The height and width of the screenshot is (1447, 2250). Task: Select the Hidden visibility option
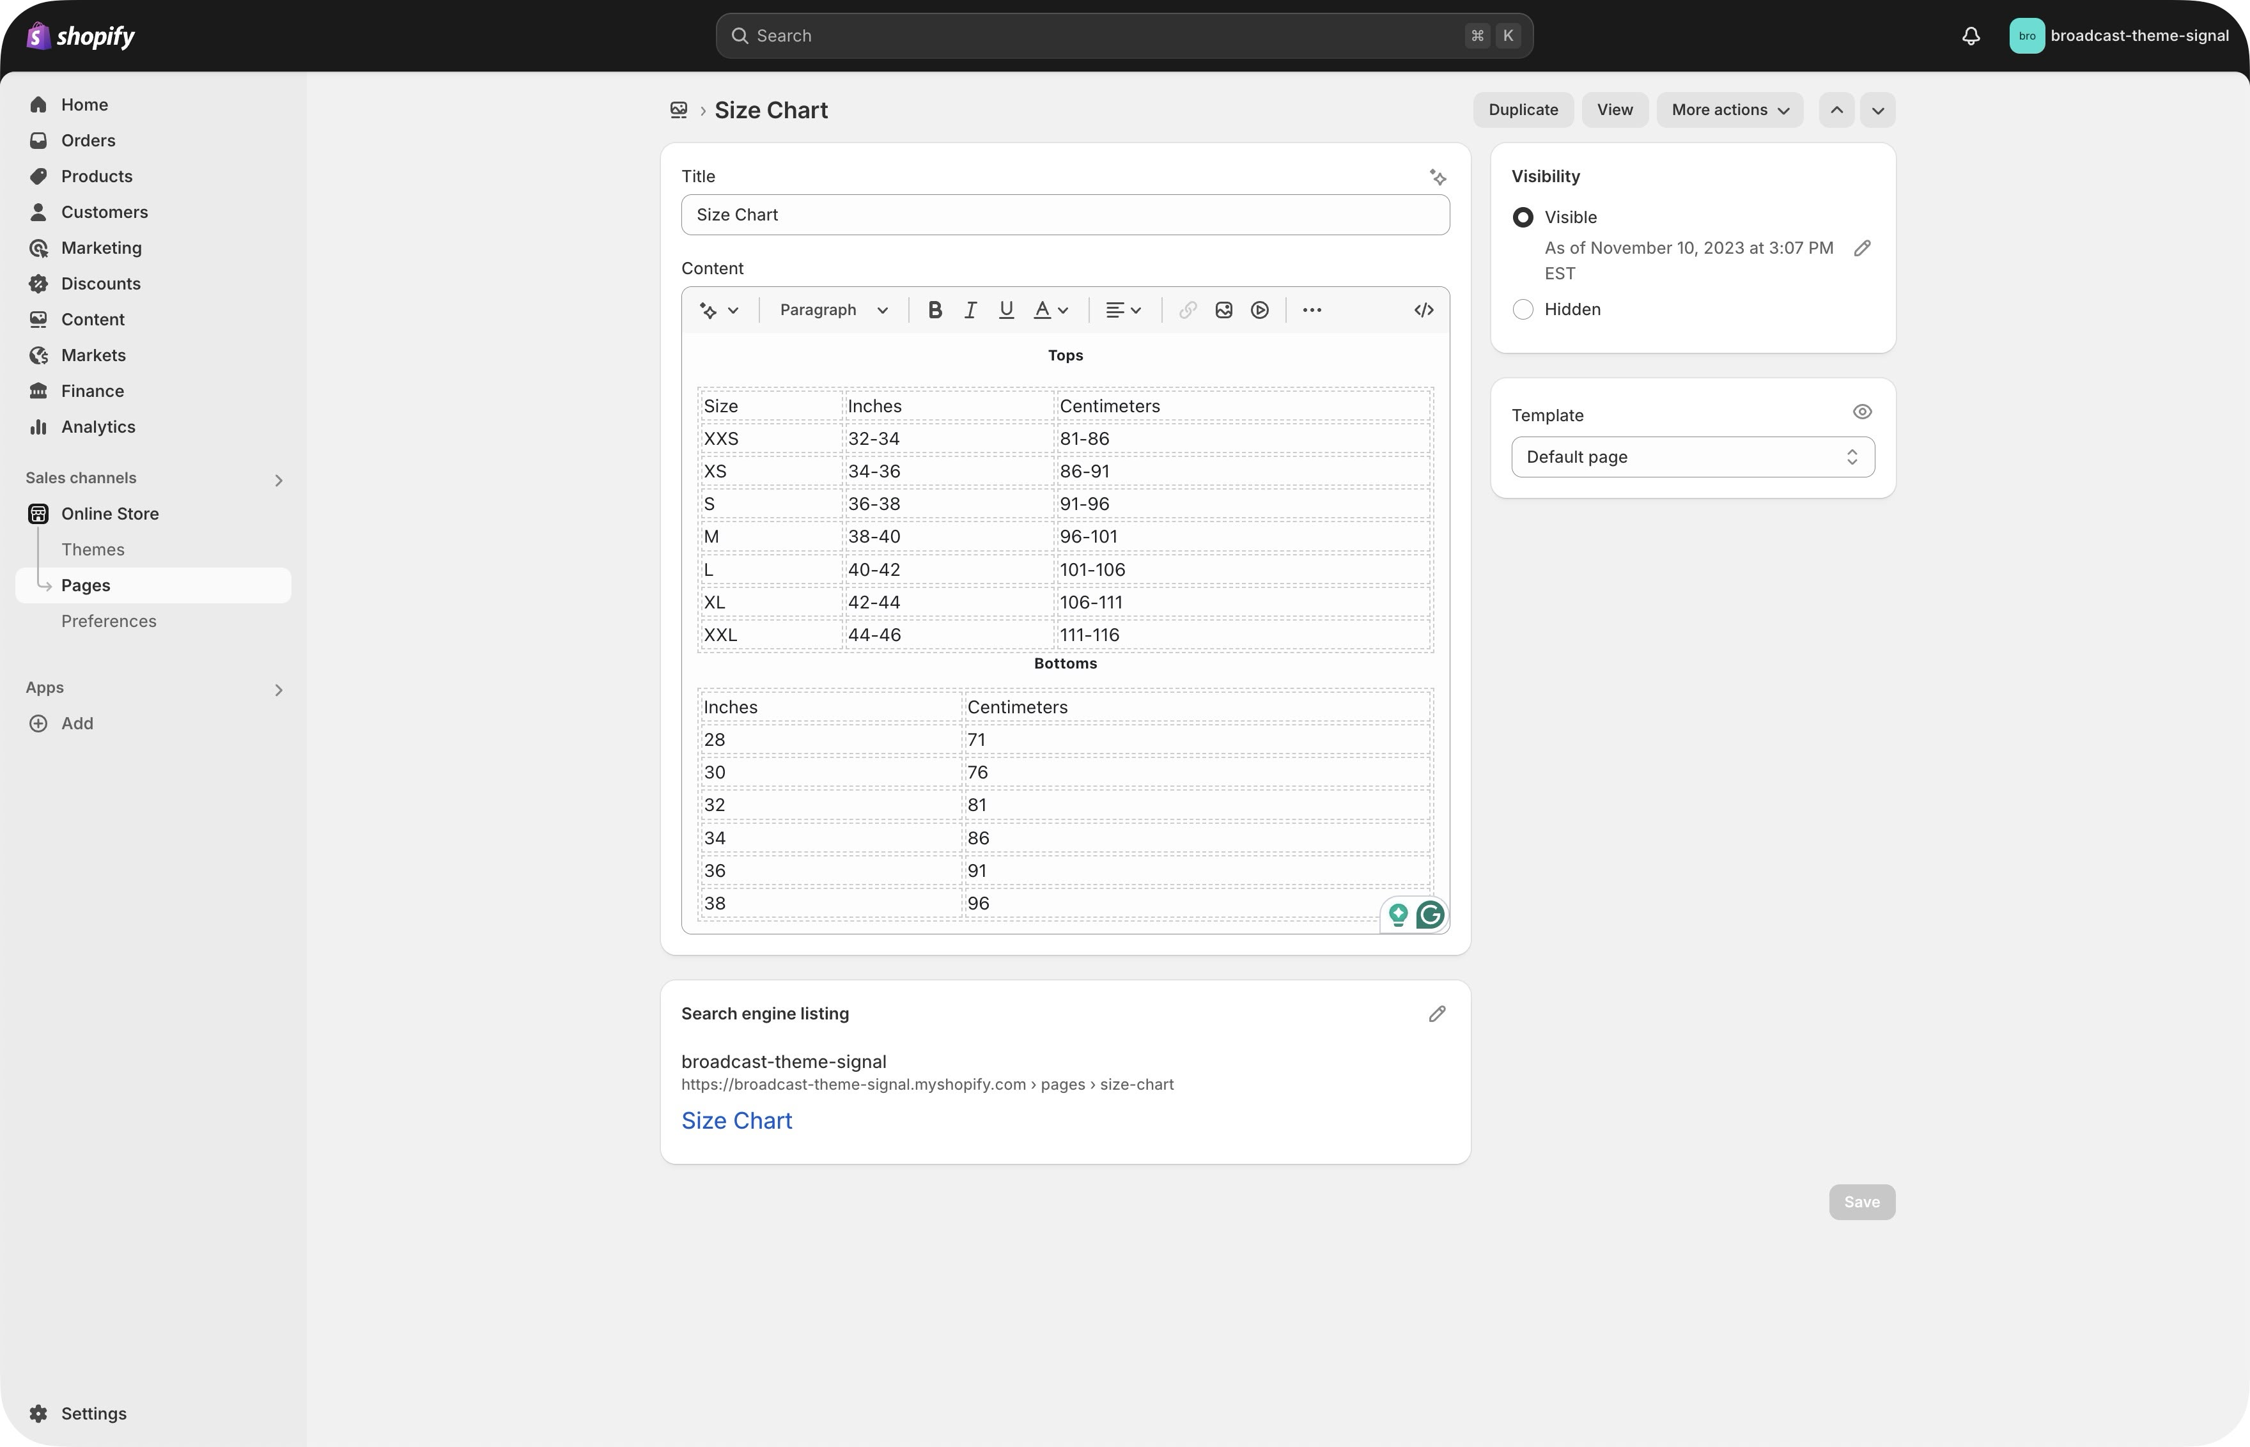tap(1523, 309)
